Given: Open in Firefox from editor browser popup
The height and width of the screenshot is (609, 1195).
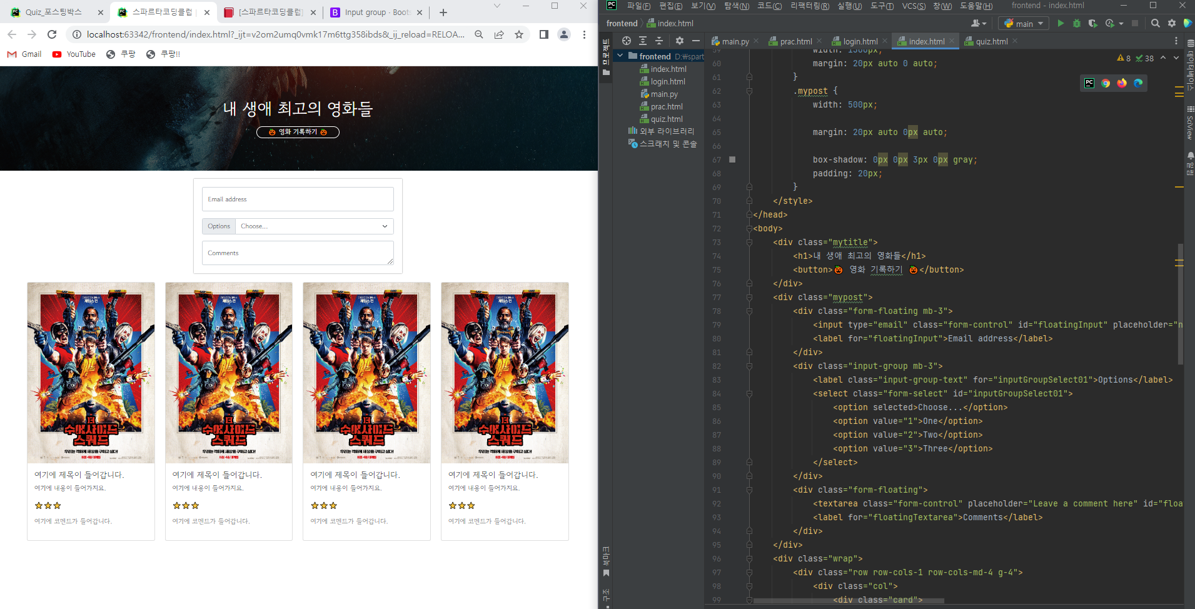Looking at the screenshot, I should click(1122, 83).
